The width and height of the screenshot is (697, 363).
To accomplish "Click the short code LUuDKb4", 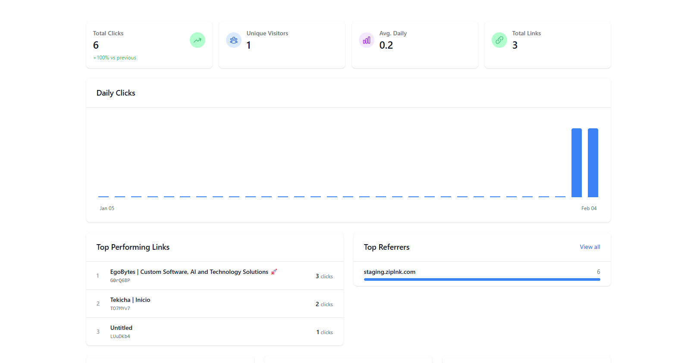I will (x=120, y=336).
